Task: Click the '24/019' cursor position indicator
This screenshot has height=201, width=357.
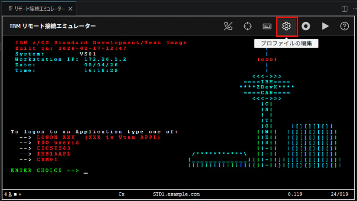Action: pos(340,194)
